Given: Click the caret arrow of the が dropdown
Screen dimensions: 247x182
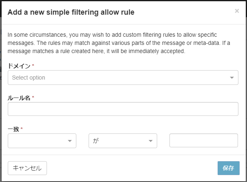Looking at the screenshot, I should point(151,141).
